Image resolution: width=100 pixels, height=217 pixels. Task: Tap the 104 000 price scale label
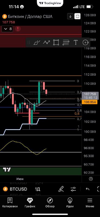[90, 112]
